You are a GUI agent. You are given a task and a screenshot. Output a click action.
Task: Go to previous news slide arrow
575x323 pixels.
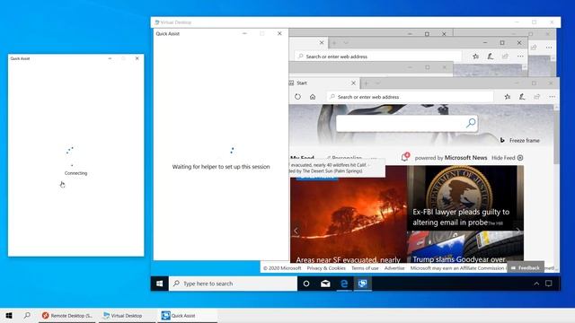[296, 231]
